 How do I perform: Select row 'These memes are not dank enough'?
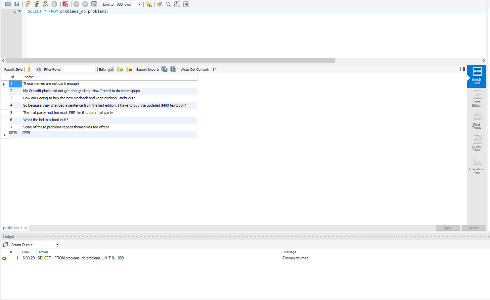[x=110, y=84]
